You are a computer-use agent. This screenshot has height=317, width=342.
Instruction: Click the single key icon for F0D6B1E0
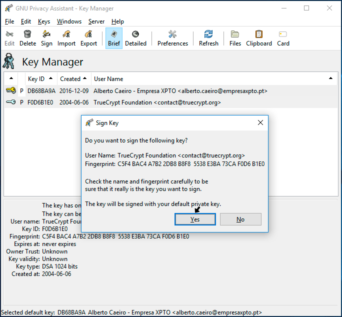(x=11, y=102)
